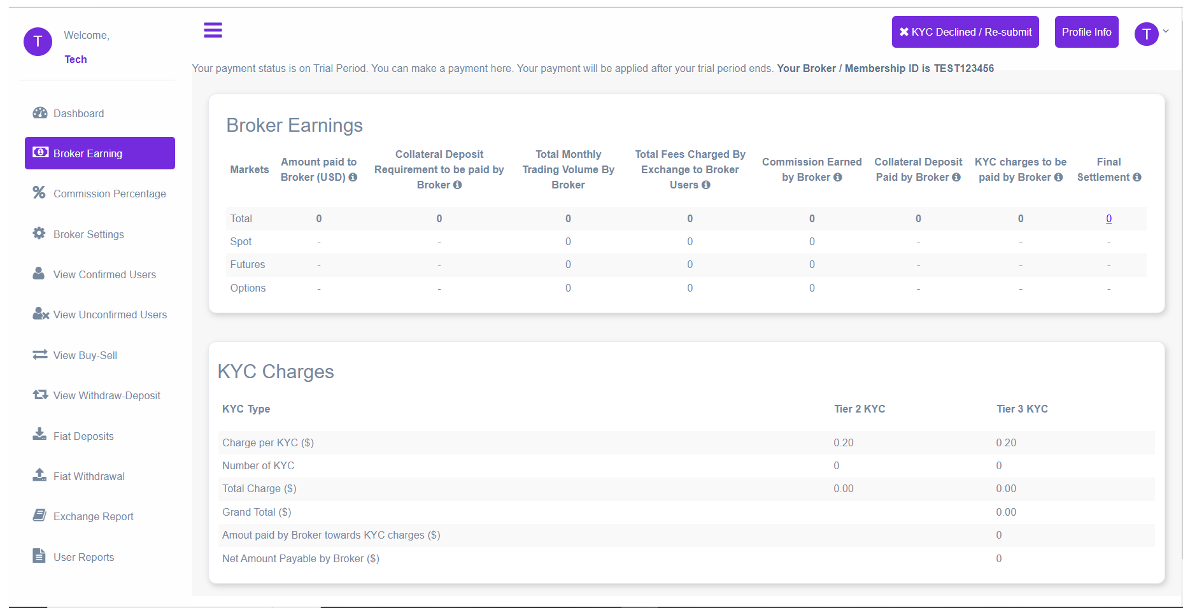Click the percent icon for Commission Percentage
The height and width of the screenshot is (608, 1183).
click(39, 193)
